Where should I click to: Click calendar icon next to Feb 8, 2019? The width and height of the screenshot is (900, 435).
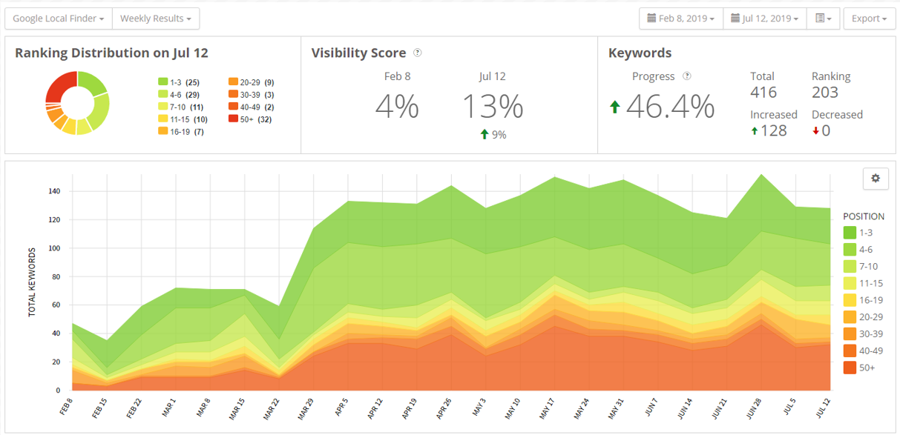coord(651,19)
